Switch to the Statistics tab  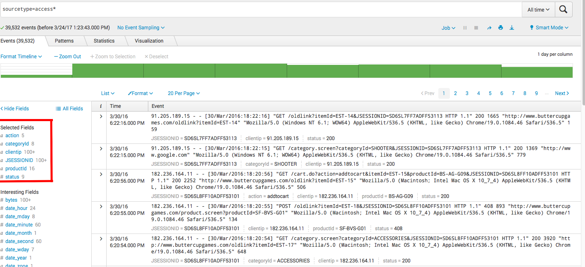(x=105, y=41)
